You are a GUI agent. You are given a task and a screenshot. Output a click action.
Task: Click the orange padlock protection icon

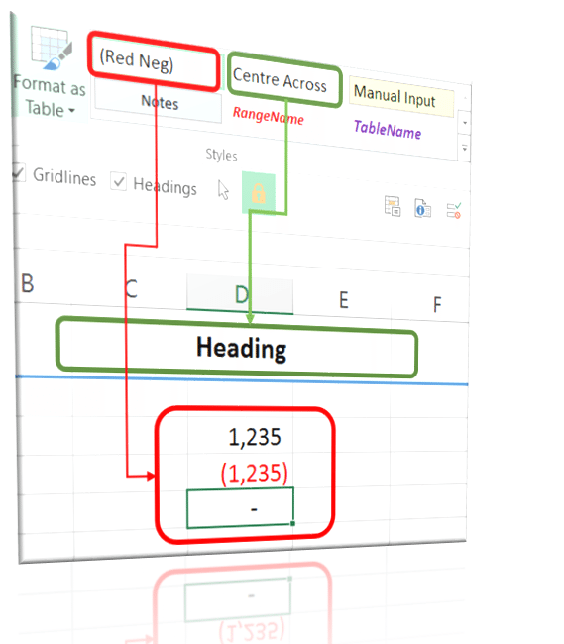tap(259, 193)
